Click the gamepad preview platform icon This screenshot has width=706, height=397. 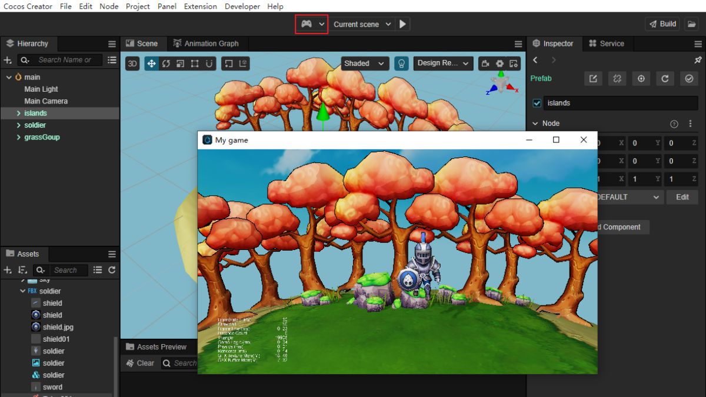point(307,24)
